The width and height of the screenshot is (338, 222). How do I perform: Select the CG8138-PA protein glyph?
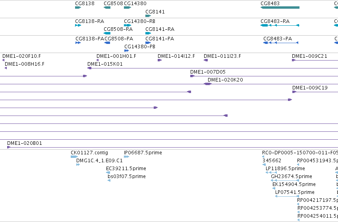pyautogui.click(x=78, y=43)
